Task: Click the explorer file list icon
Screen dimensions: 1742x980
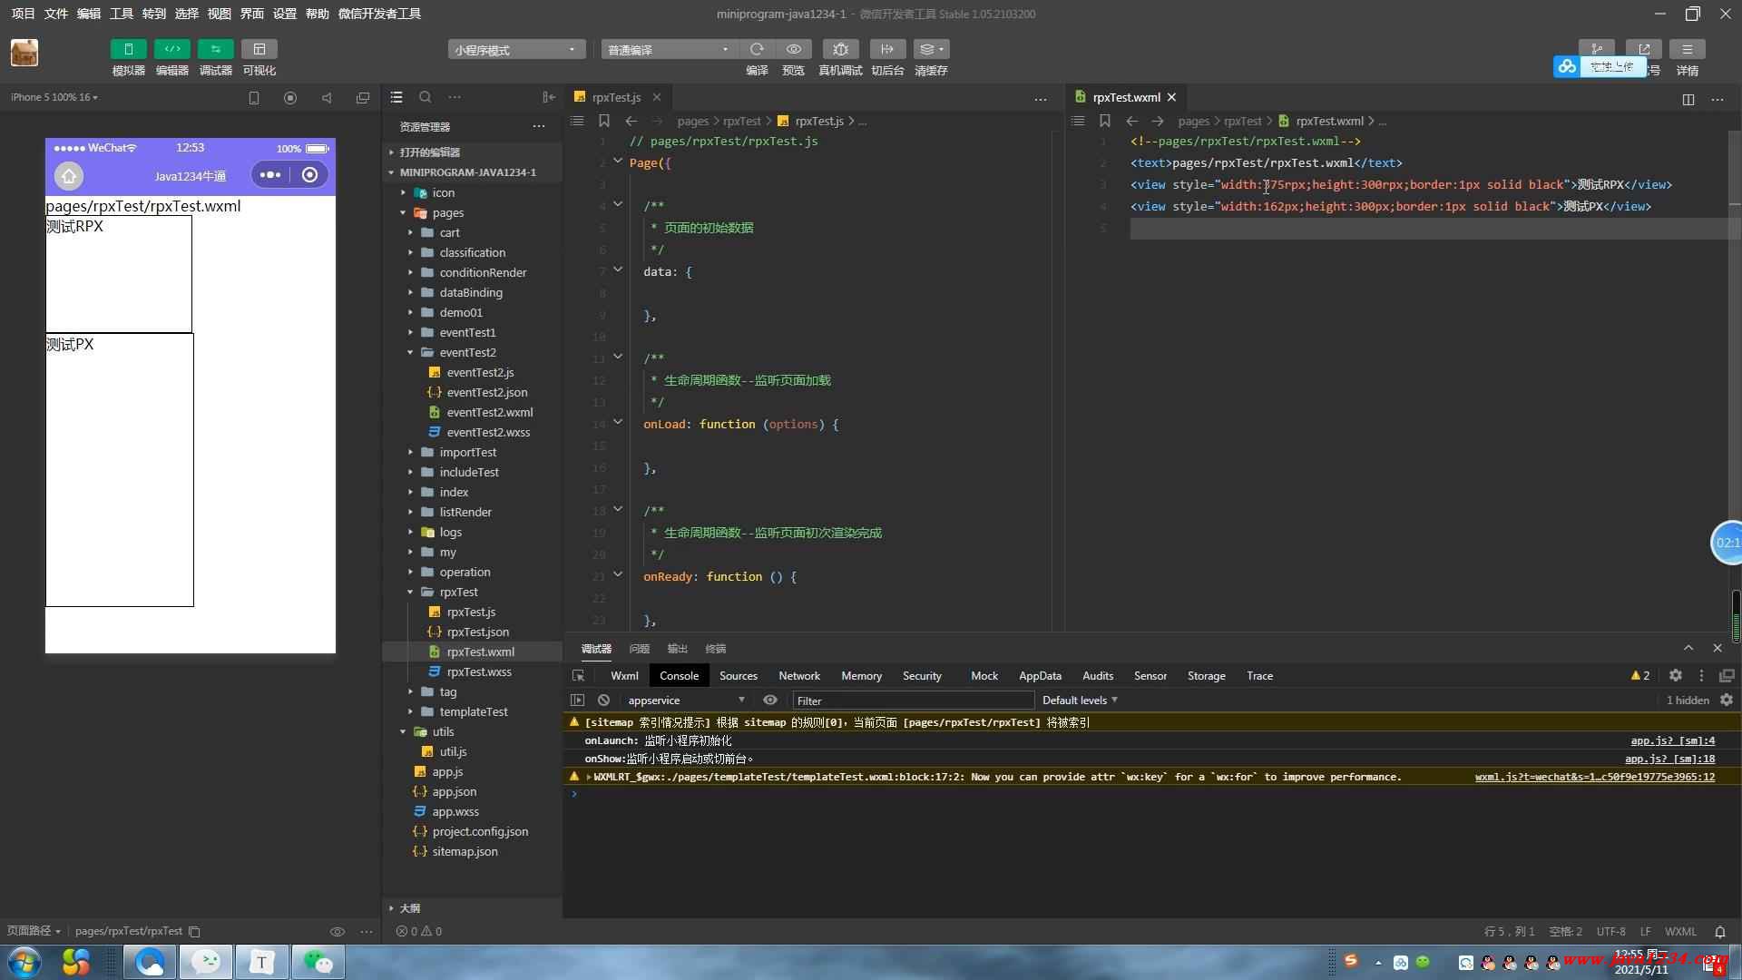Action: click(396, 97)
